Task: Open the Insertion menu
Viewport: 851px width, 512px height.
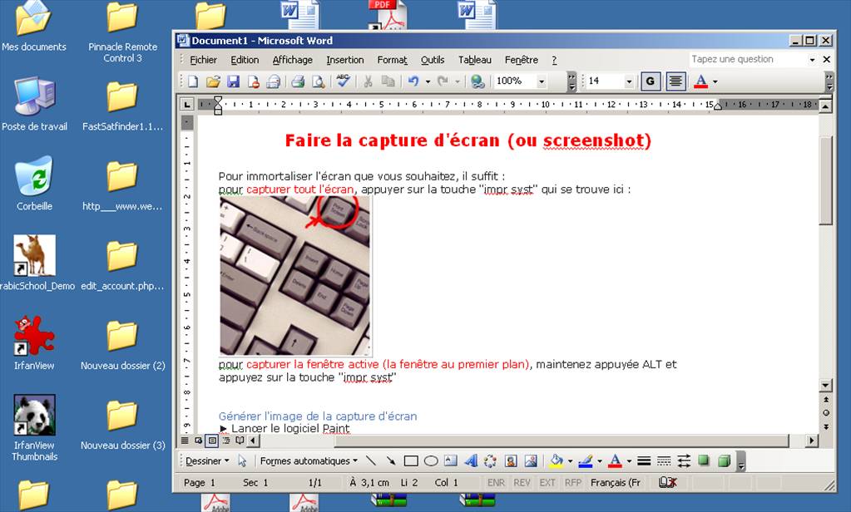Action: click(344, 60)
